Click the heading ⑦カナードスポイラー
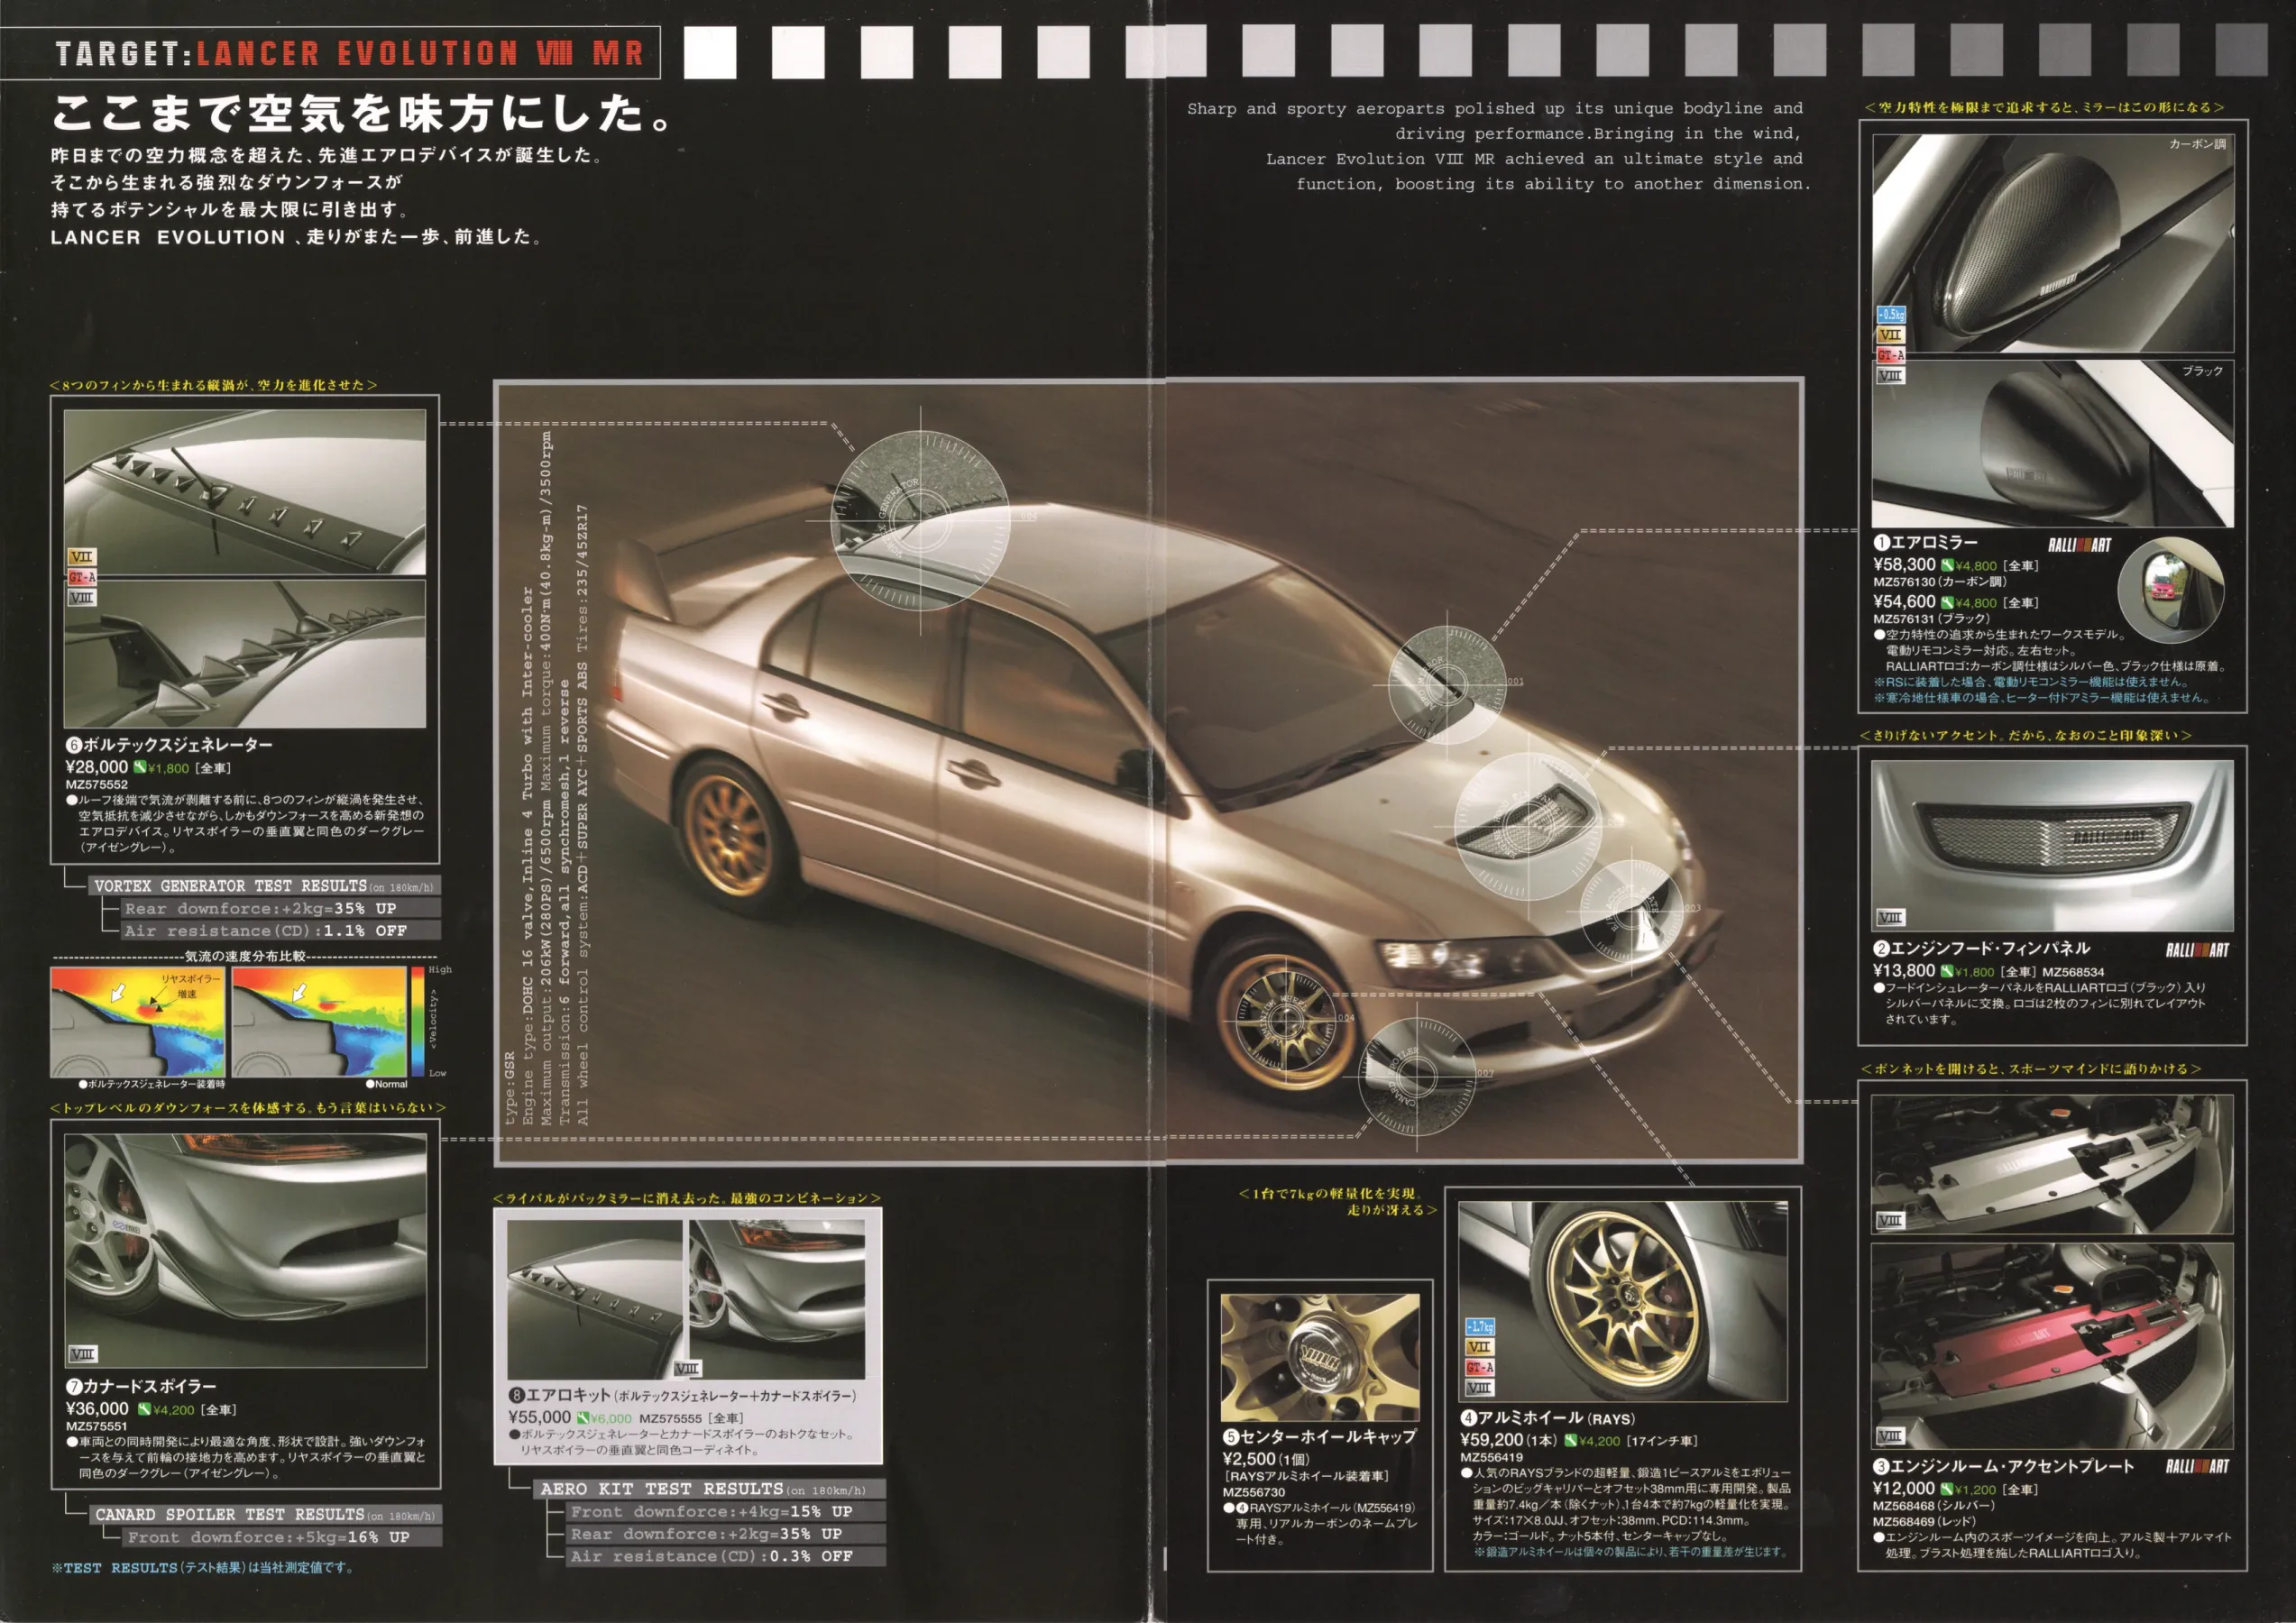This screenshot has height=1623, width=2296. pyautogui.click(x=141, y=1386)
